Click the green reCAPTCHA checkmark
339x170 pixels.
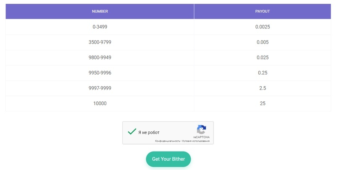[x=132, y=132]
